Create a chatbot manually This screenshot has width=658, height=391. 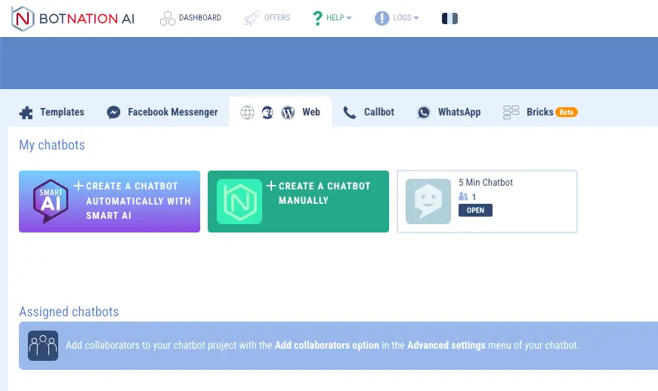point(298,202)
